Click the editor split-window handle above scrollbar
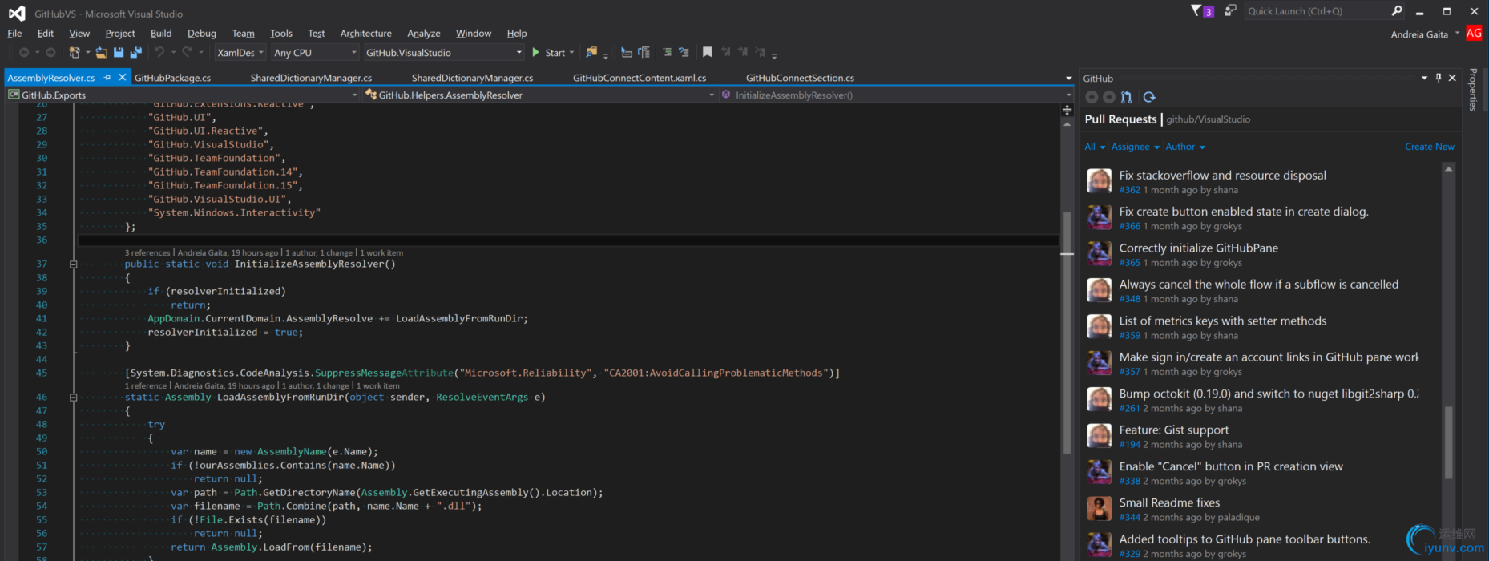1489x561 pixels. (x=1067, y=110)
